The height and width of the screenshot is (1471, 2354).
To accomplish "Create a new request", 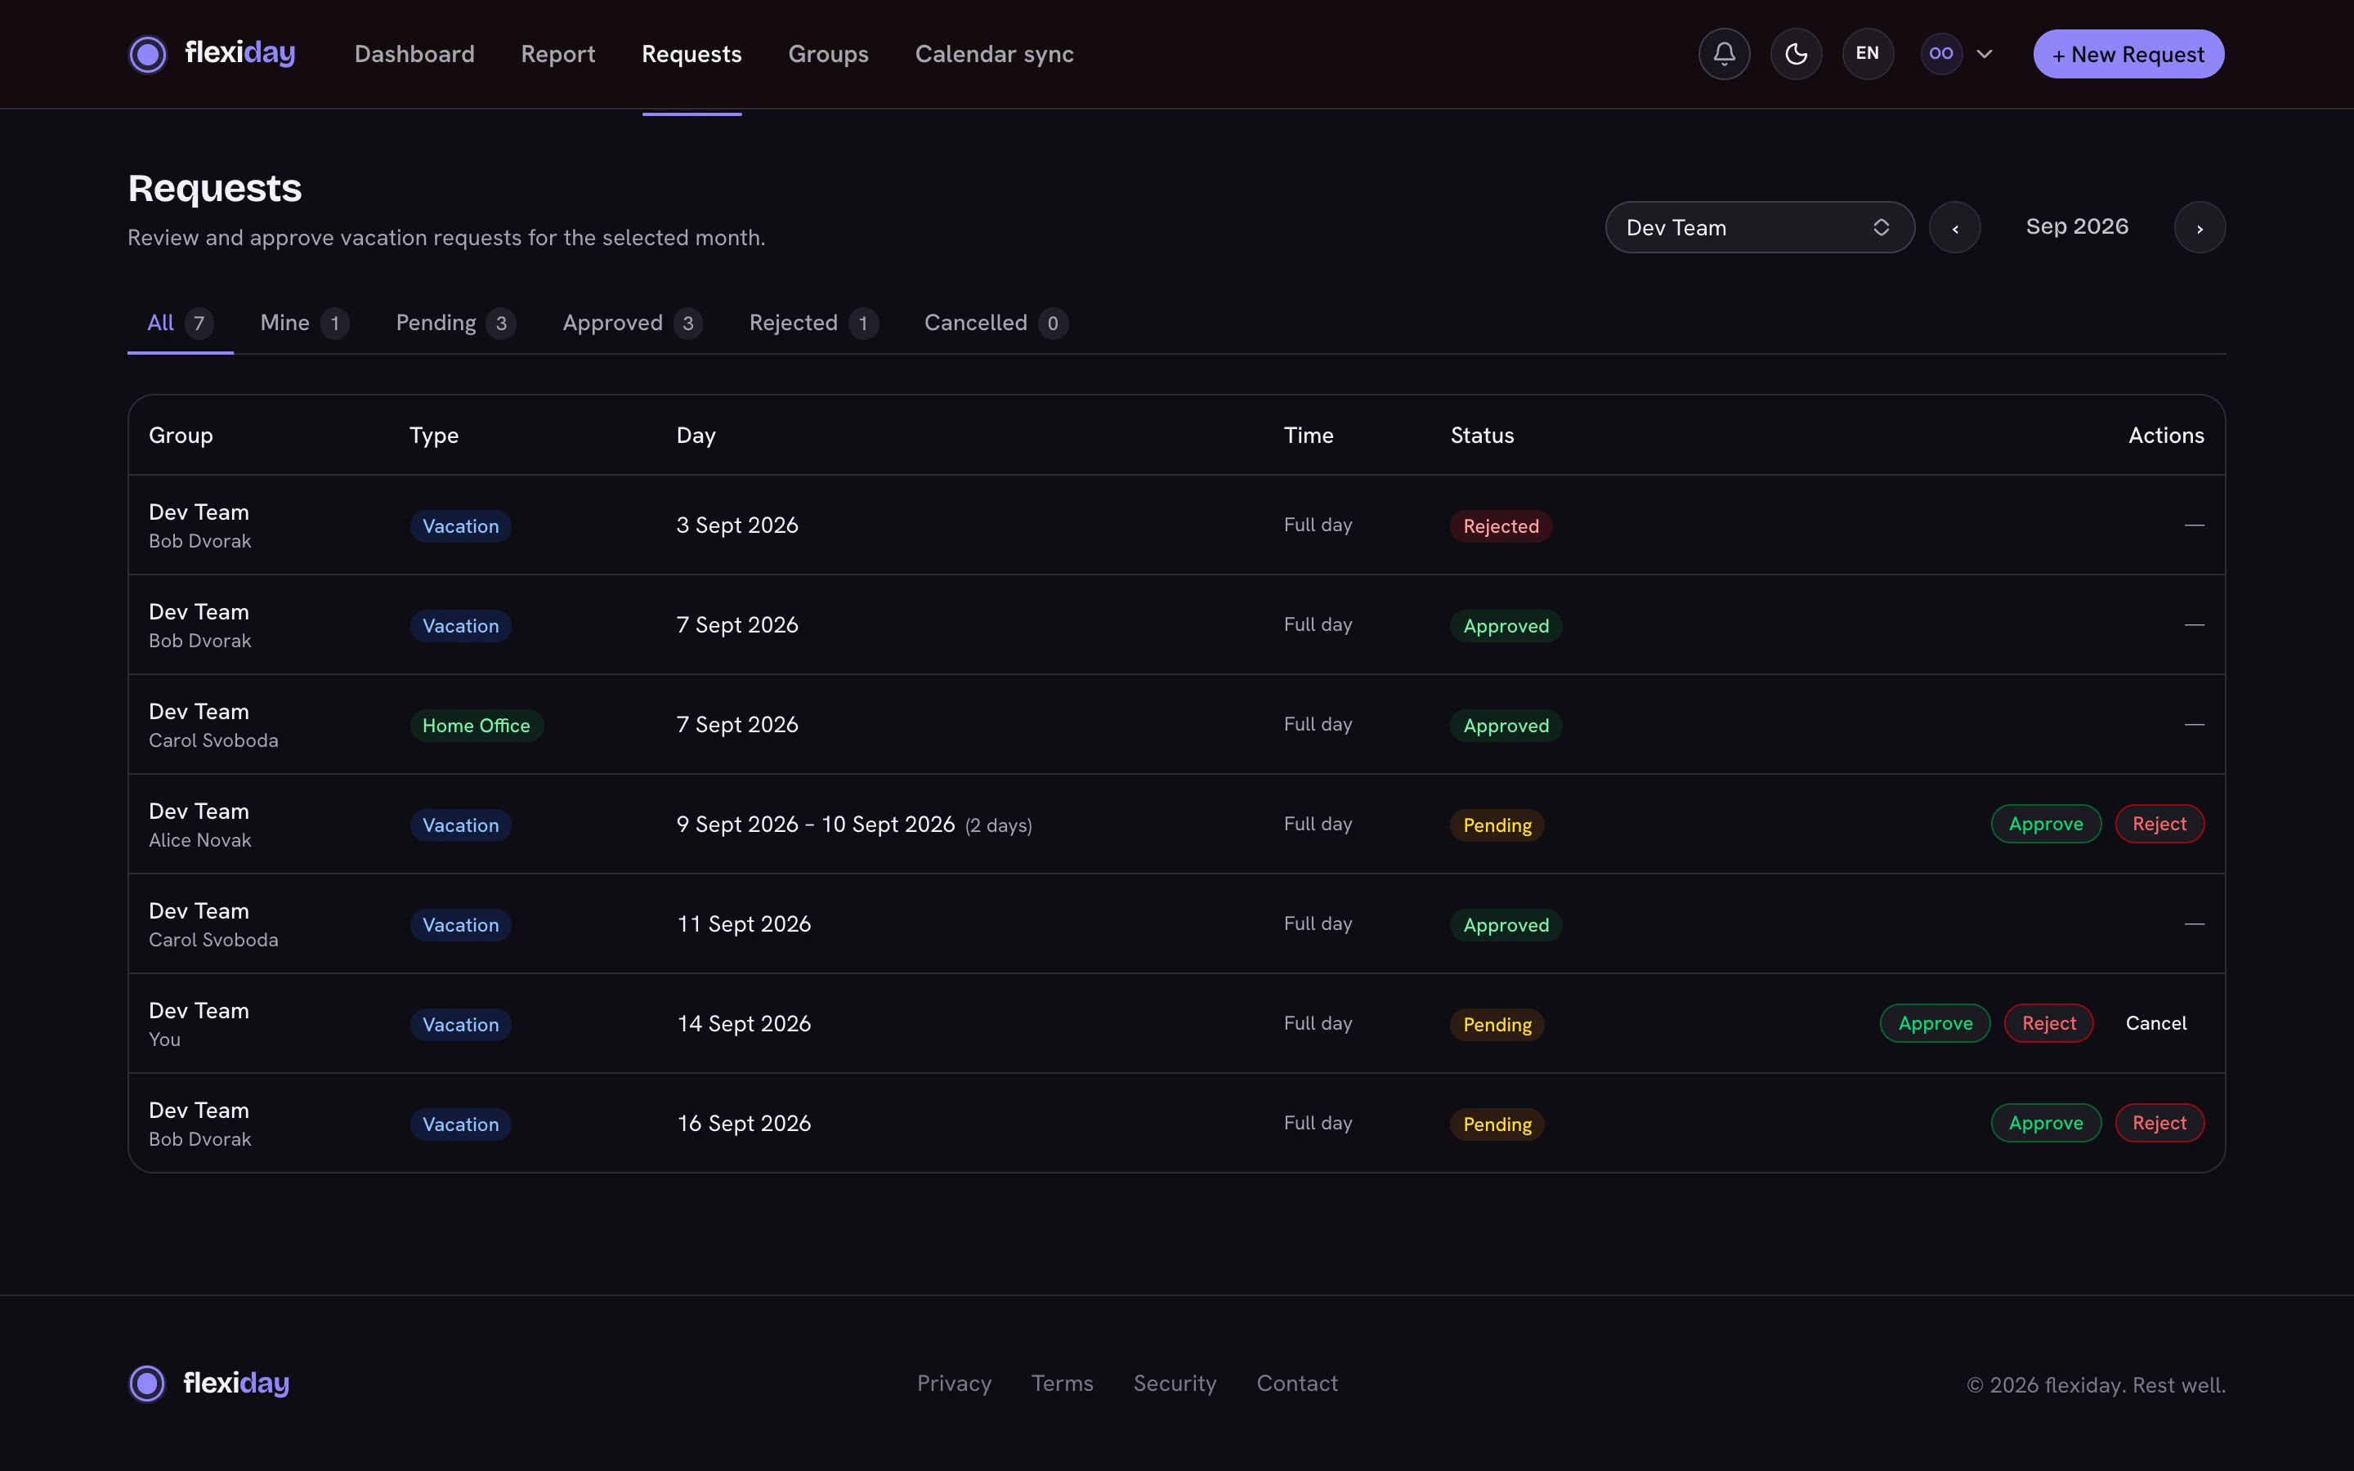I will [x=2128, y=53].
